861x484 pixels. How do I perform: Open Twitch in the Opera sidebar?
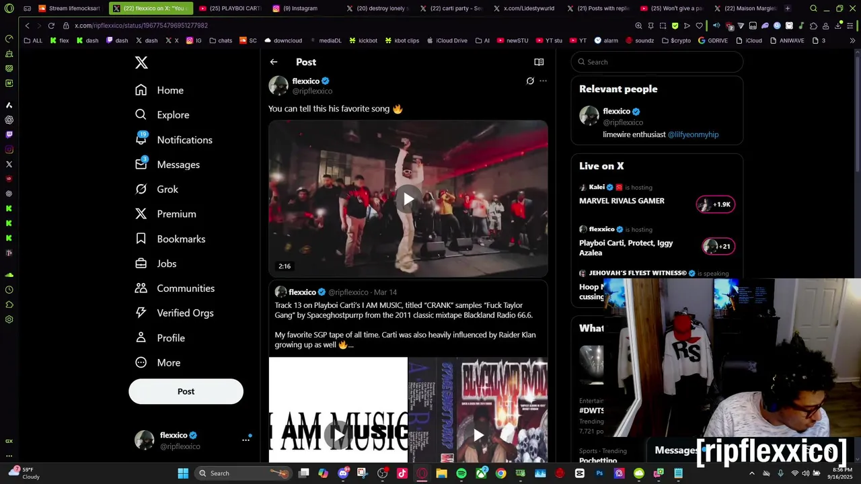click(9, 134)
